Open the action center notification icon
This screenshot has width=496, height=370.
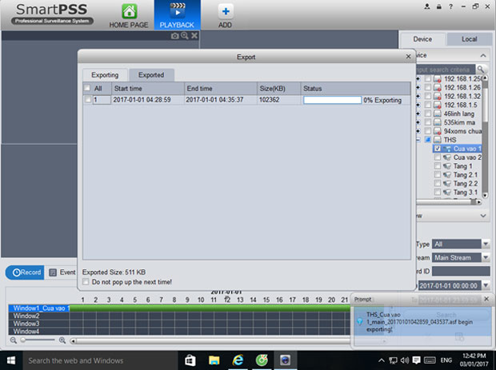[416, 360]
